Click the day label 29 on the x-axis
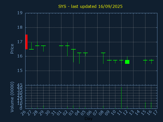 pyautogui.click(x=41, y=113)
